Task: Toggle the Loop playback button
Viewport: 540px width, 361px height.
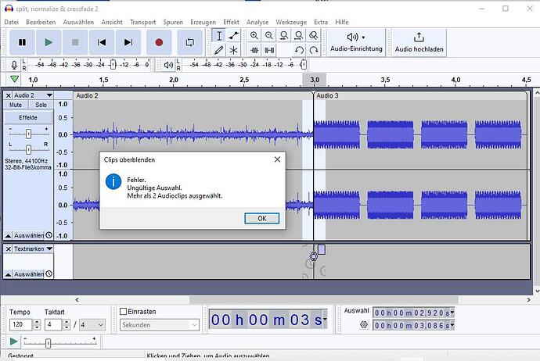Action: [189, 42]
